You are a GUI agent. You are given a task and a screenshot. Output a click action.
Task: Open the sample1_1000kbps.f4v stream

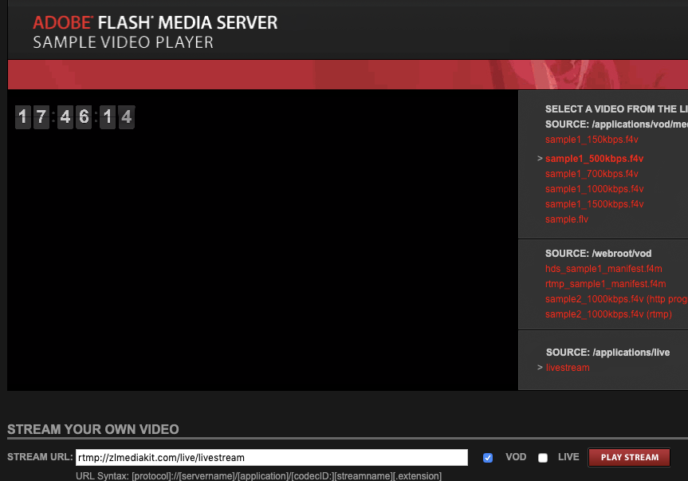point(594,188)
